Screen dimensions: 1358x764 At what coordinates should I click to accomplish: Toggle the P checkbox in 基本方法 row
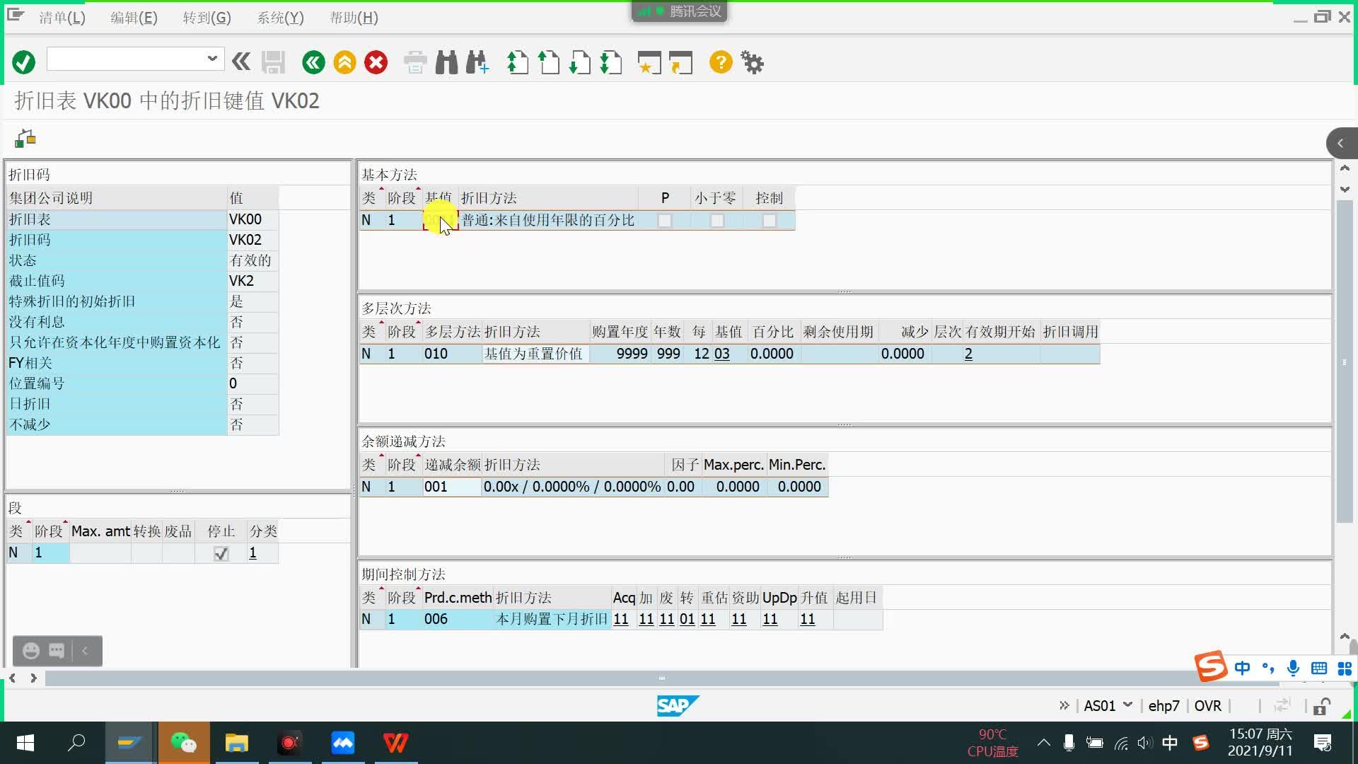(664, 220)
